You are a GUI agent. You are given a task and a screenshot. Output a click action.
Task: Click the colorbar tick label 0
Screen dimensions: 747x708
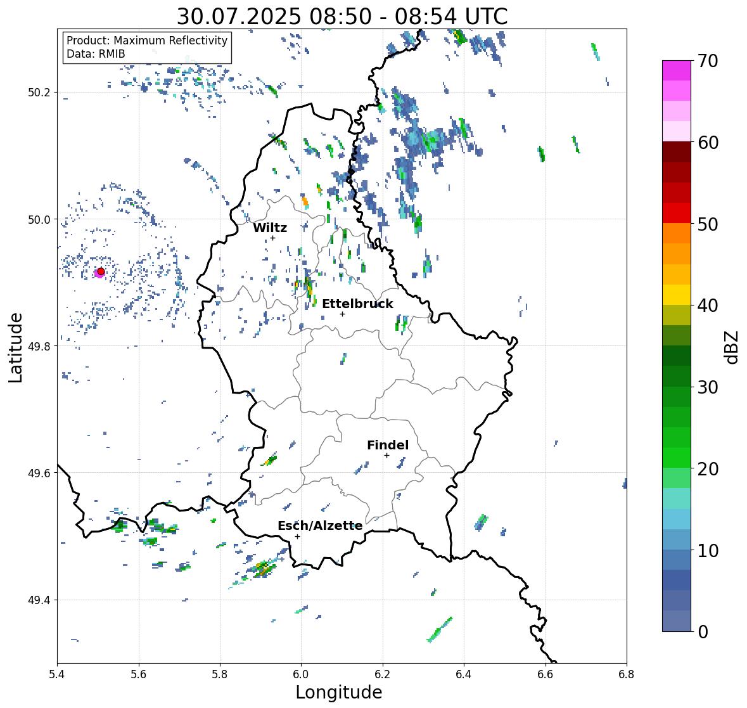coord(703,632)
